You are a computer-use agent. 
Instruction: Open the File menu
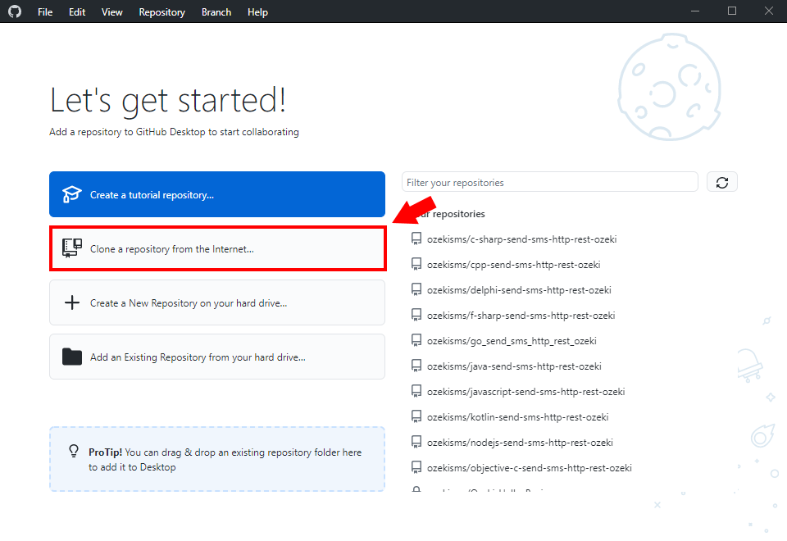[45, 11]
